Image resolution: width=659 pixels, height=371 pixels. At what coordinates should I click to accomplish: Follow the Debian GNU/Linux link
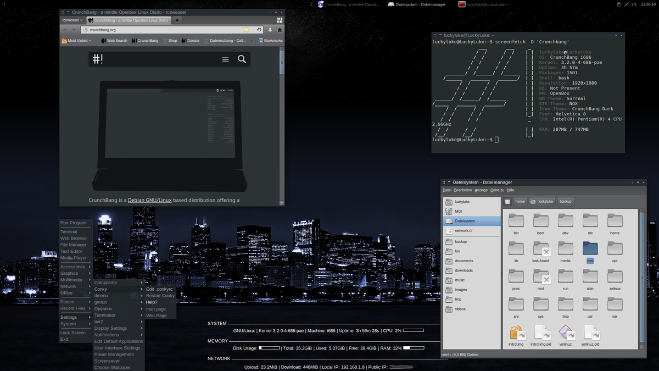click(149, 200)
